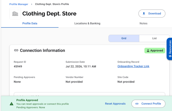Click the breadcrumb arrow separator
Viewport: 172px width, 111px height.
[x=32, y=4]
